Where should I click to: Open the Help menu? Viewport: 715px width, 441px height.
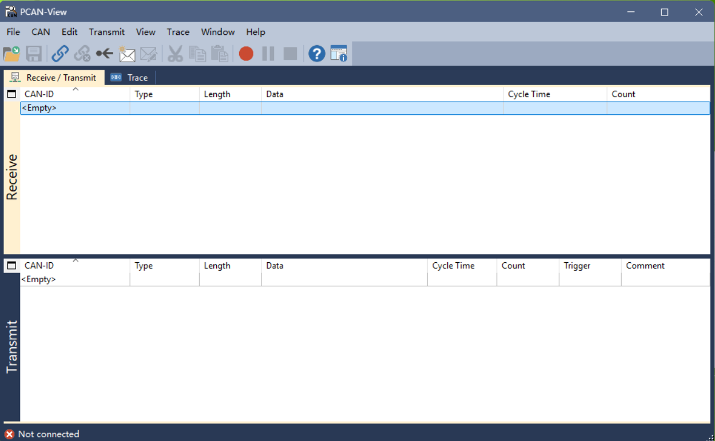256,32
